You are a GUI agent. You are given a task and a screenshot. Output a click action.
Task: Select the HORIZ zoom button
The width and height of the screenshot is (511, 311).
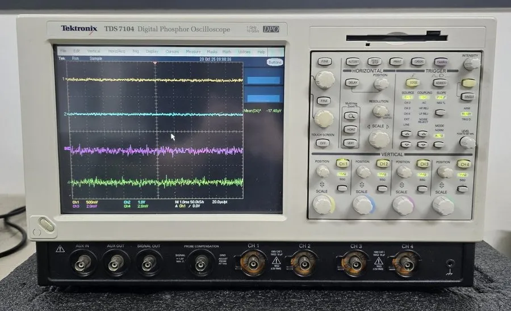point(351,129)
